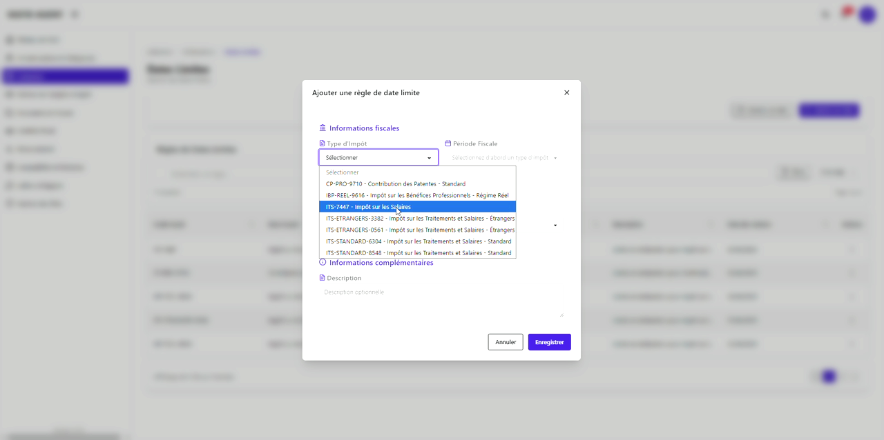Open the Période Fiscale dropdown

tap(503, 158)
